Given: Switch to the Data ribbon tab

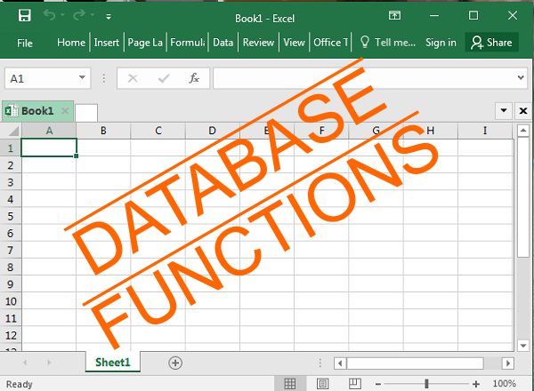Looking at the screenshot, I should pyautogui.click(x=223, y=43).
